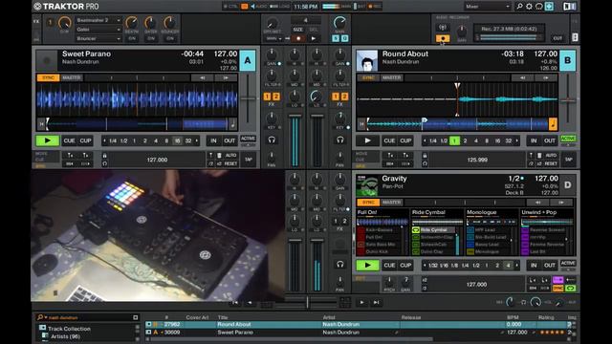
Task: Toggle loop ACTIVE on Deck B
Action: (568, 139)
